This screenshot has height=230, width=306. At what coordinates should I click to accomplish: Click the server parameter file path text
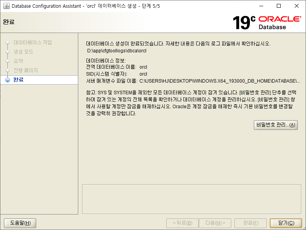click(x=220, y=81)
